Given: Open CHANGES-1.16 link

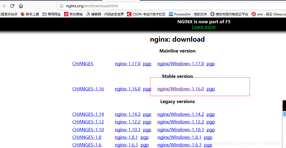Looking at the screenshot, I should (88, 89).
